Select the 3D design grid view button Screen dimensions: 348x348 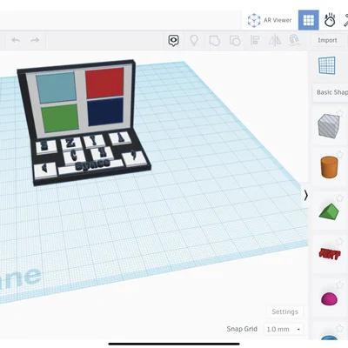308,20
